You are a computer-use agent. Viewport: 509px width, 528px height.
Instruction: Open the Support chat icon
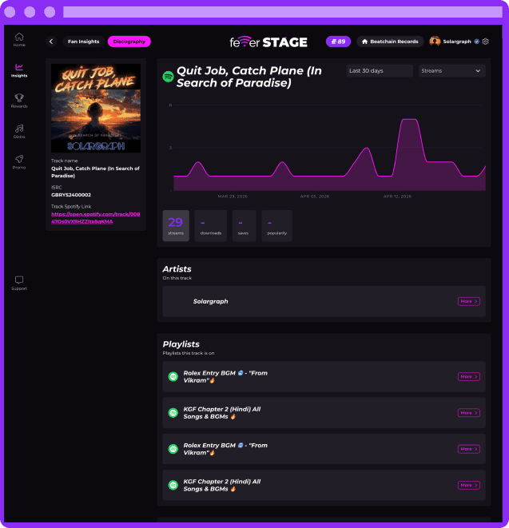pyautogui.click(x=19, y=283)
